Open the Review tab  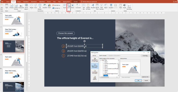pos(49,2)
